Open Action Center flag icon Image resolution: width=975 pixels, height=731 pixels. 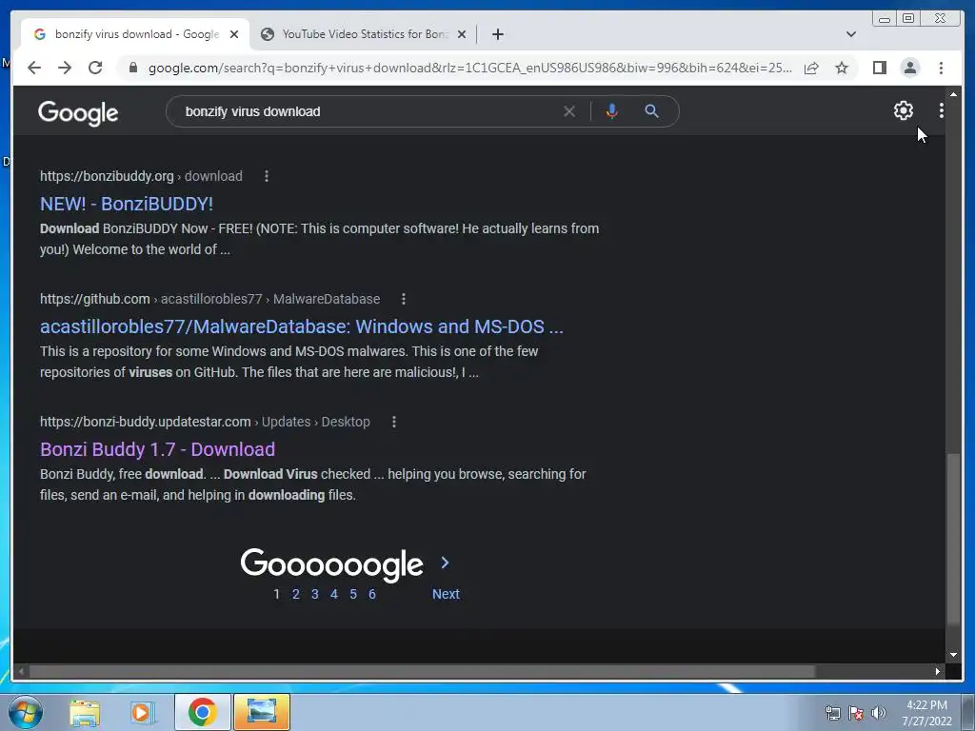tap(856, 713)
